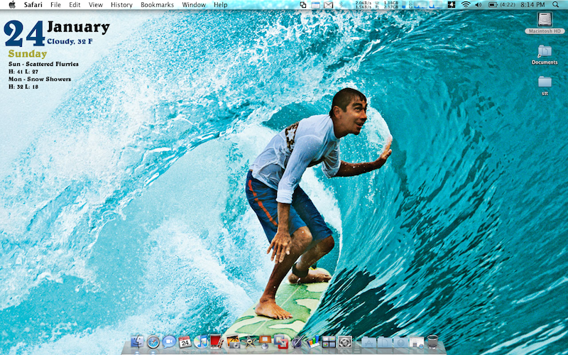Activate Spaces from the dock
568x355 pixels.
click(x=329, y=342)
